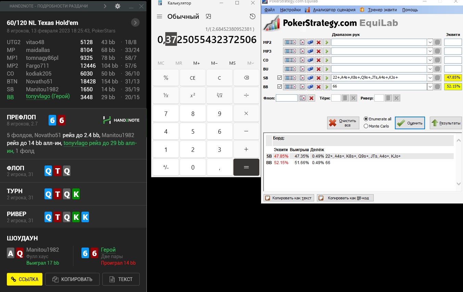The image size is (463, 292).
Task: Clear the BU row with its red X
Action: tap(319, 69)
